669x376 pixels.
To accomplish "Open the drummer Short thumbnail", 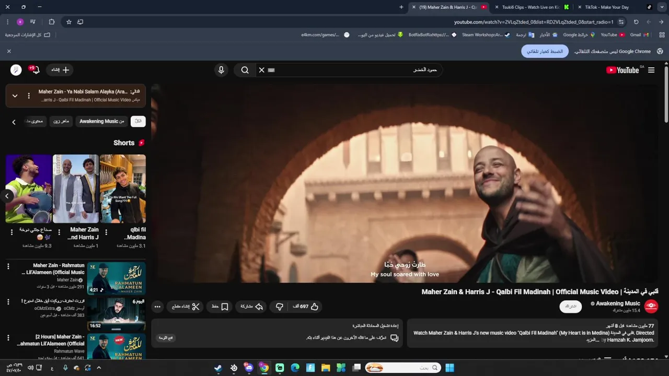I will (29, 189).
